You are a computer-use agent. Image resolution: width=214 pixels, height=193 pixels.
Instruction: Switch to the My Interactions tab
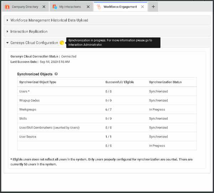pos(70,7)
